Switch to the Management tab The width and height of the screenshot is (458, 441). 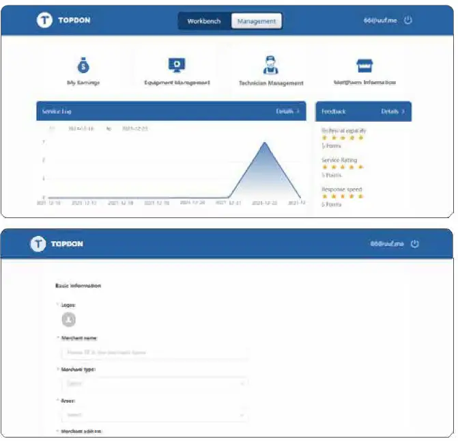(x=257, y=21)
